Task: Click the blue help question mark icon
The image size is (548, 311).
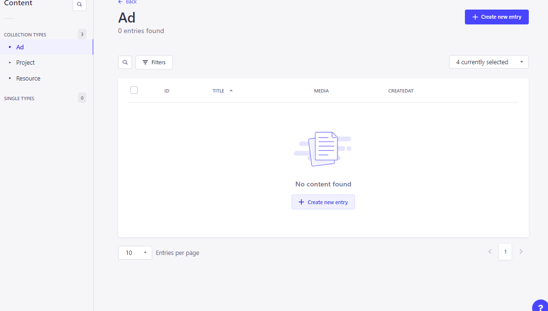Action: pos(541,307)
